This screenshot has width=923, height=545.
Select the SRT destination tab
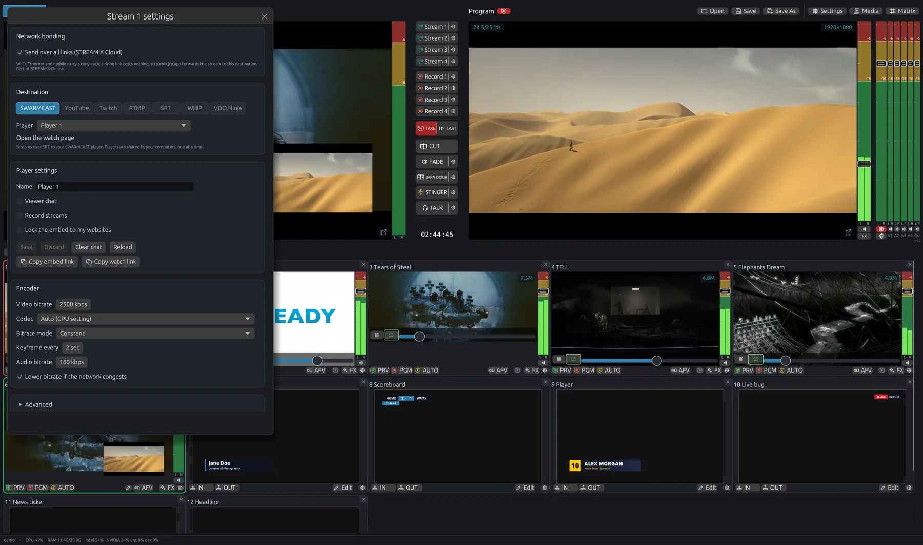click(166, 108)
